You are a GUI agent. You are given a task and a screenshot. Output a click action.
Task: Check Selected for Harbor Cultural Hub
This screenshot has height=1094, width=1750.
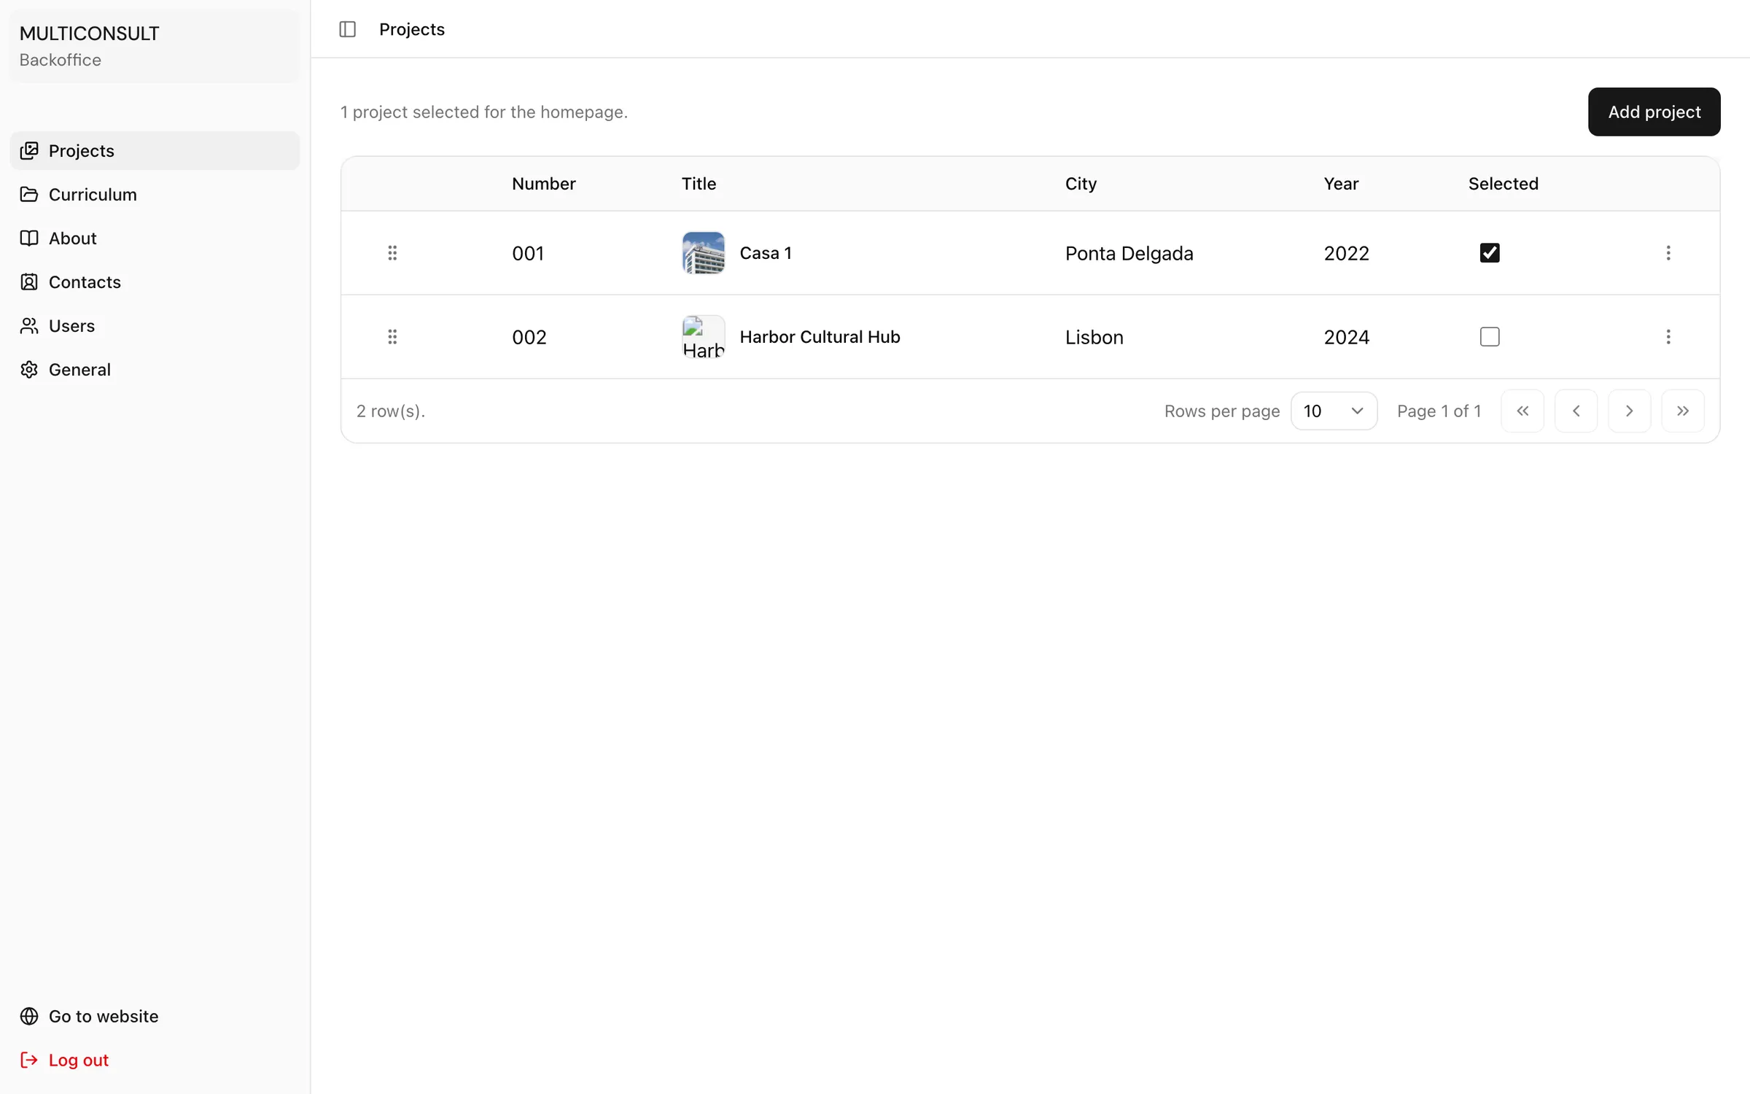(1490, 337)
